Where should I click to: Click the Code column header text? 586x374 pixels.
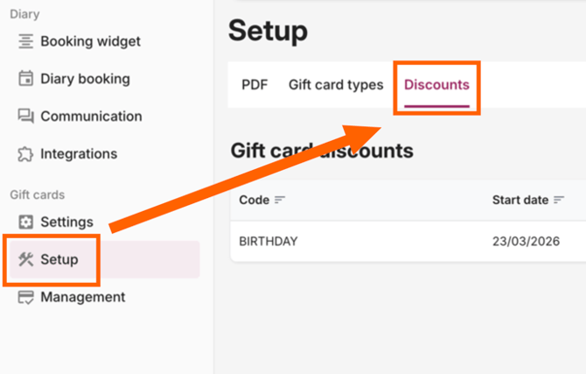254,200
